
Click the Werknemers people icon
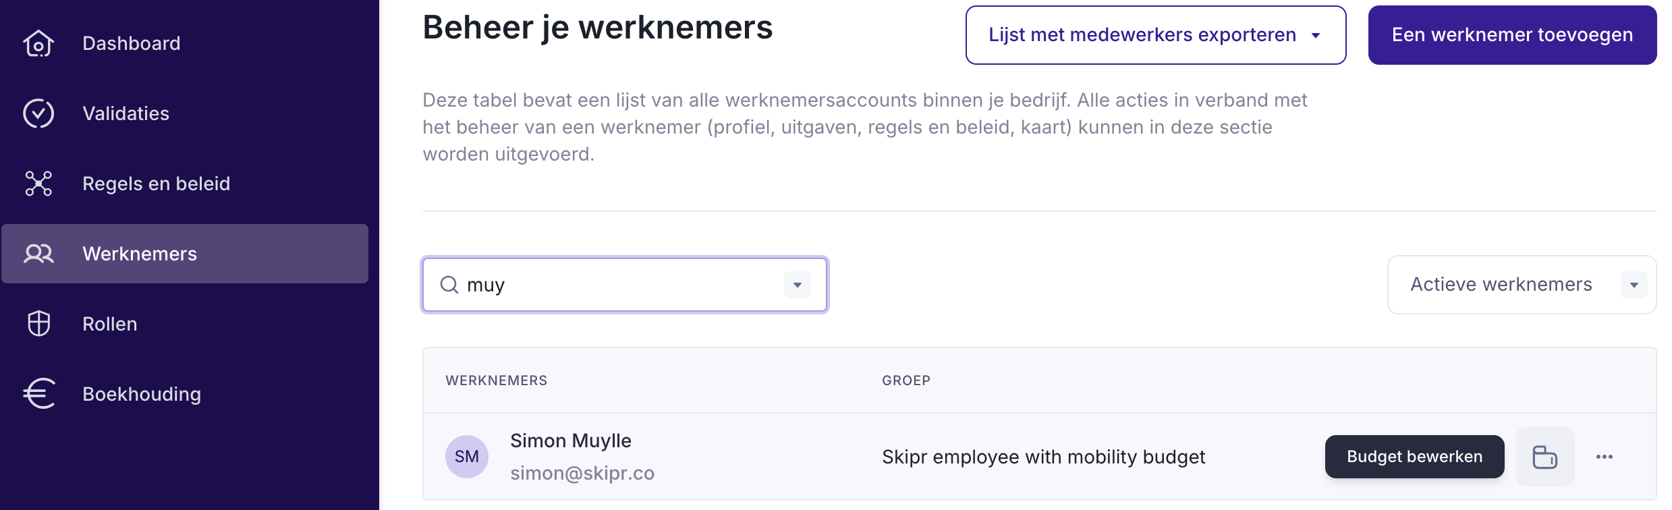38,254
